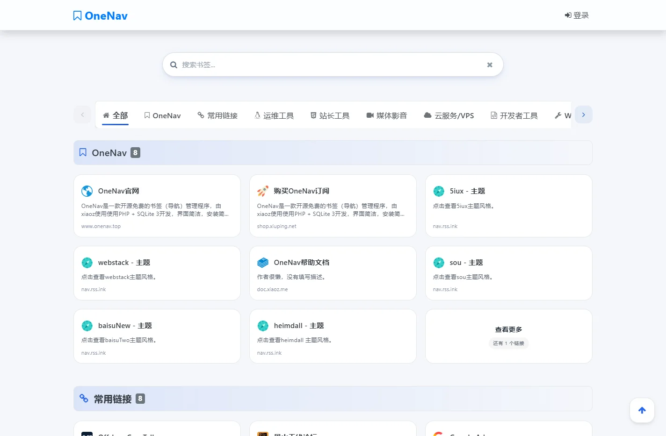The height and width of the screenshot is (436, 666).
Task: Focus the 搜索书签 search field
Action: pos(333,64)
